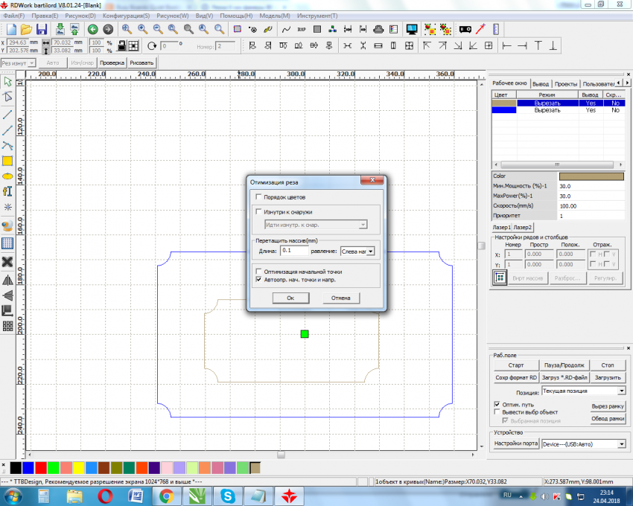Screen dimensions: 633x506
Task: Toggle Оптимизация начальной точки checkbox
Action: pos(258,272)
